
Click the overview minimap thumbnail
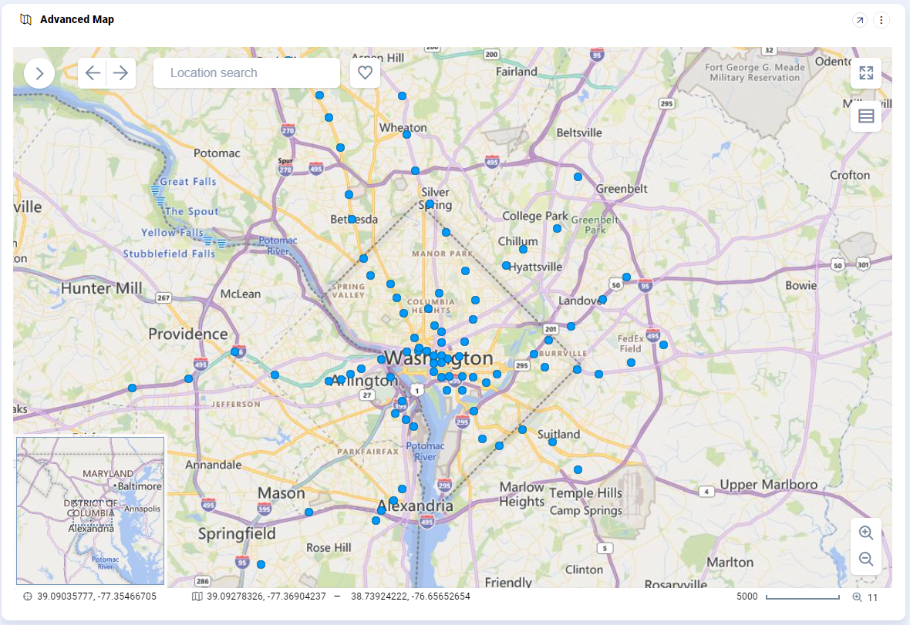point(90,511)
